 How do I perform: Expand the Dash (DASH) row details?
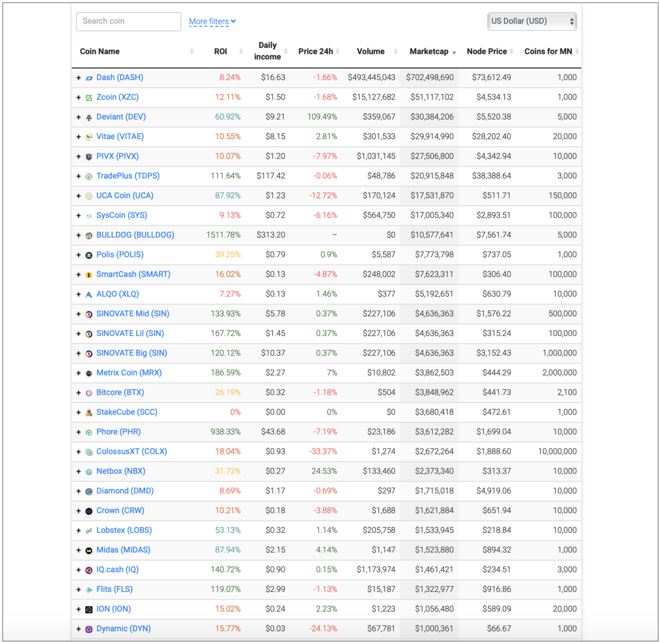click(79, 78)
